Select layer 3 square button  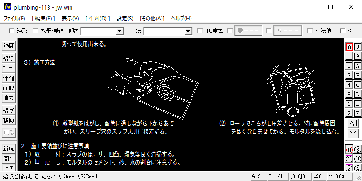tap(349, 75)
